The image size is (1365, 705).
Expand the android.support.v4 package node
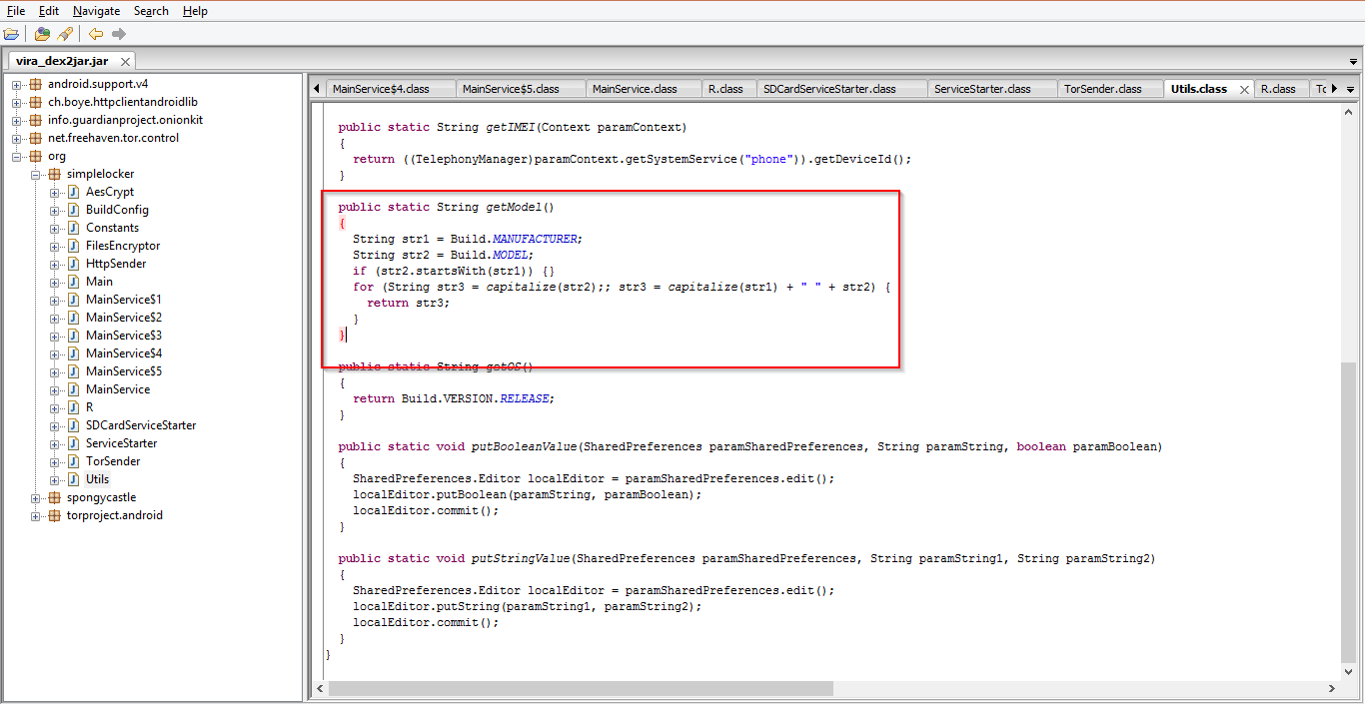[x=17, y=84]
